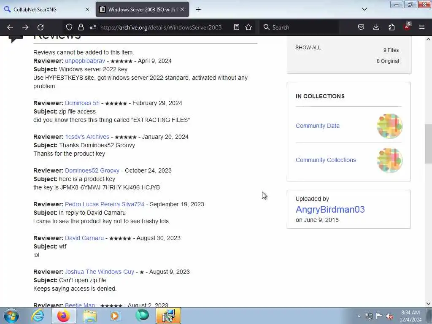The height and width of the screenshot is (324, 432).
Task: Close the CollabNet SearXNG tab
Action: pyautogui.click(x=87, y=9)
